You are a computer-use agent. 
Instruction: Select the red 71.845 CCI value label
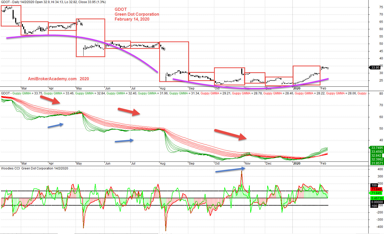pyautogui.click(x=376, y=189)
